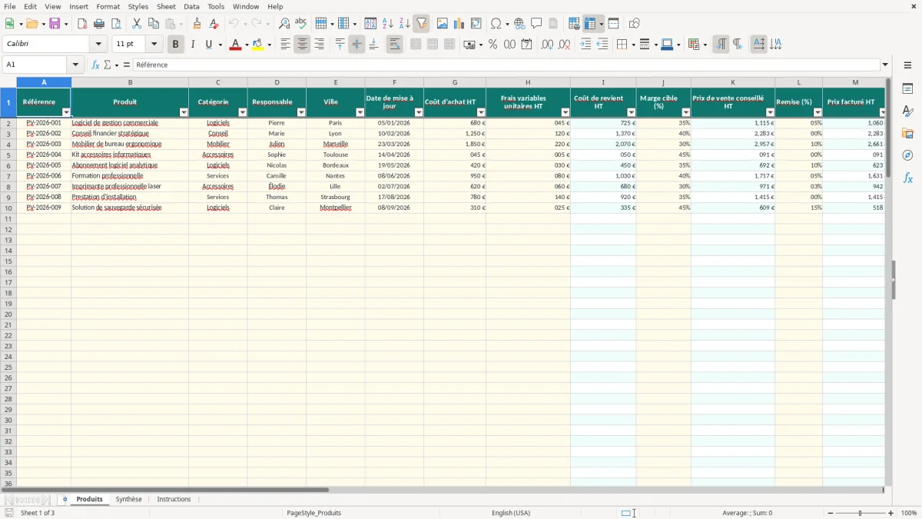Viewport: 922px width, 519px height.
Task: Toggle Wrap Text button
Action: point(395,45)
